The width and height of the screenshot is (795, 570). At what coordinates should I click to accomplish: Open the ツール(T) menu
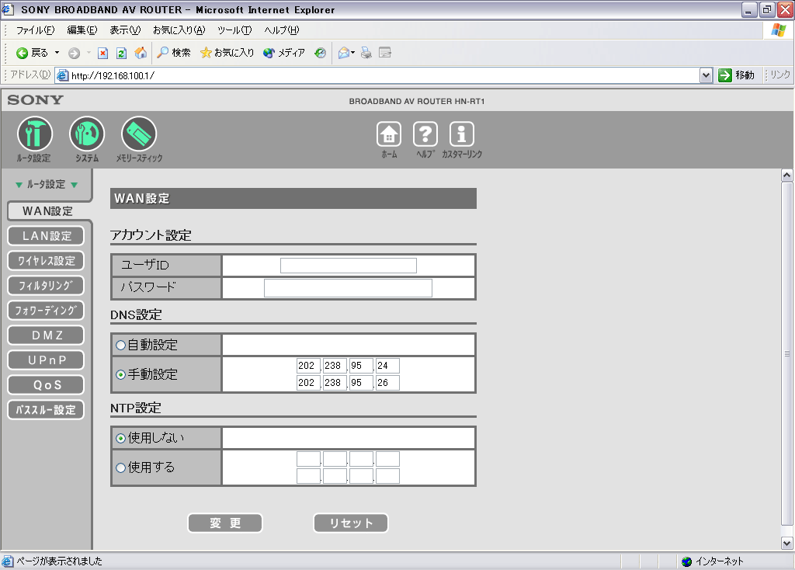[x=234, y=30]
